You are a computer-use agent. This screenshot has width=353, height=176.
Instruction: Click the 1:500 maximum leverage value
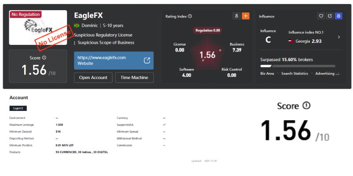click(x=60, y=125)
